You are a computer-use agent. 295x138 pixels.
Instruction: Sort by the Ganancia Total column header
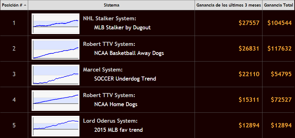click(279, 5)
